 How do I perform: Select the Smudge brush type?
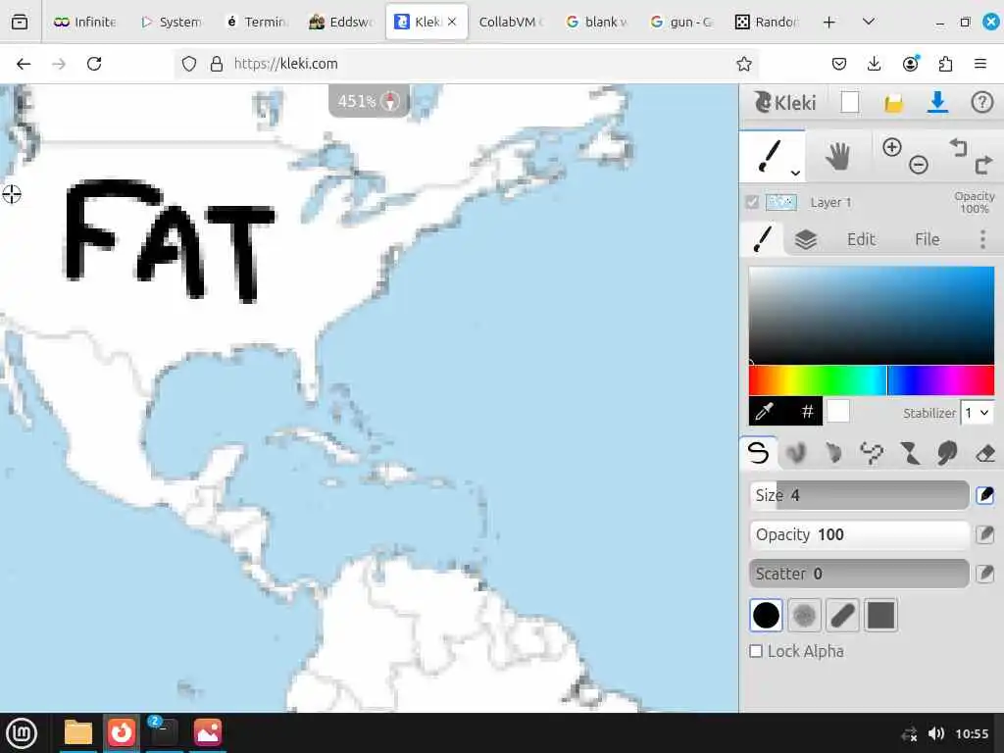pos(947,453)
